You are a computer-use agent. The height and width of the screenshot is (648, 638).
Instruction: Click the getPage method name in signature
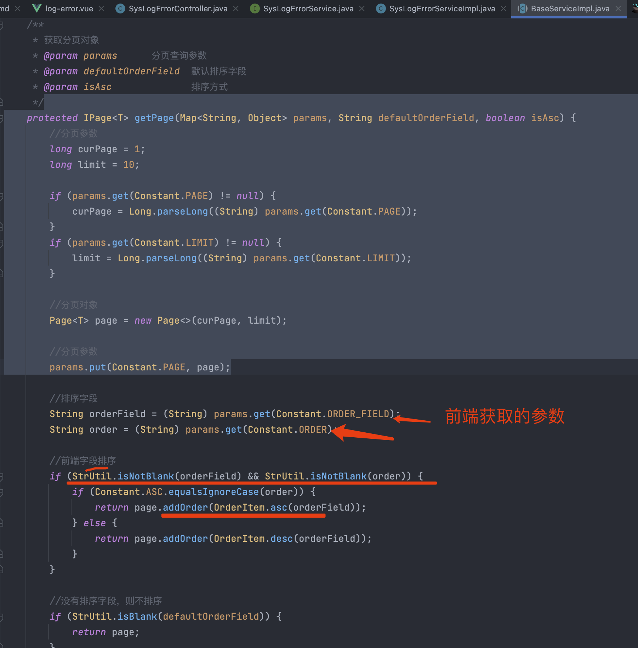[154, 118]
